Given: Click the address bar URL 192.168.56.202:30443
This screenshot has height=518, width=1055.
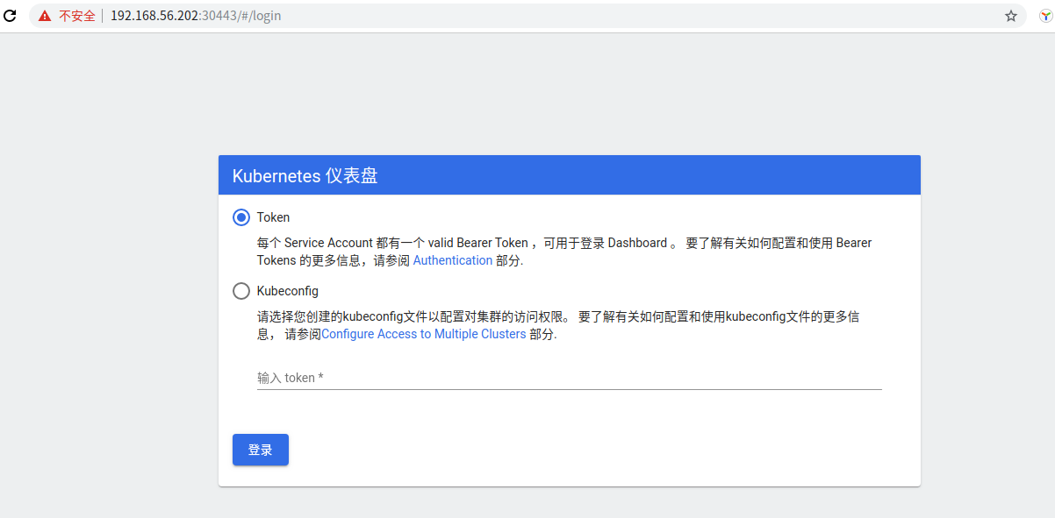Looking at the screenshot, I should pyautogui.click(x=196, y=16).
